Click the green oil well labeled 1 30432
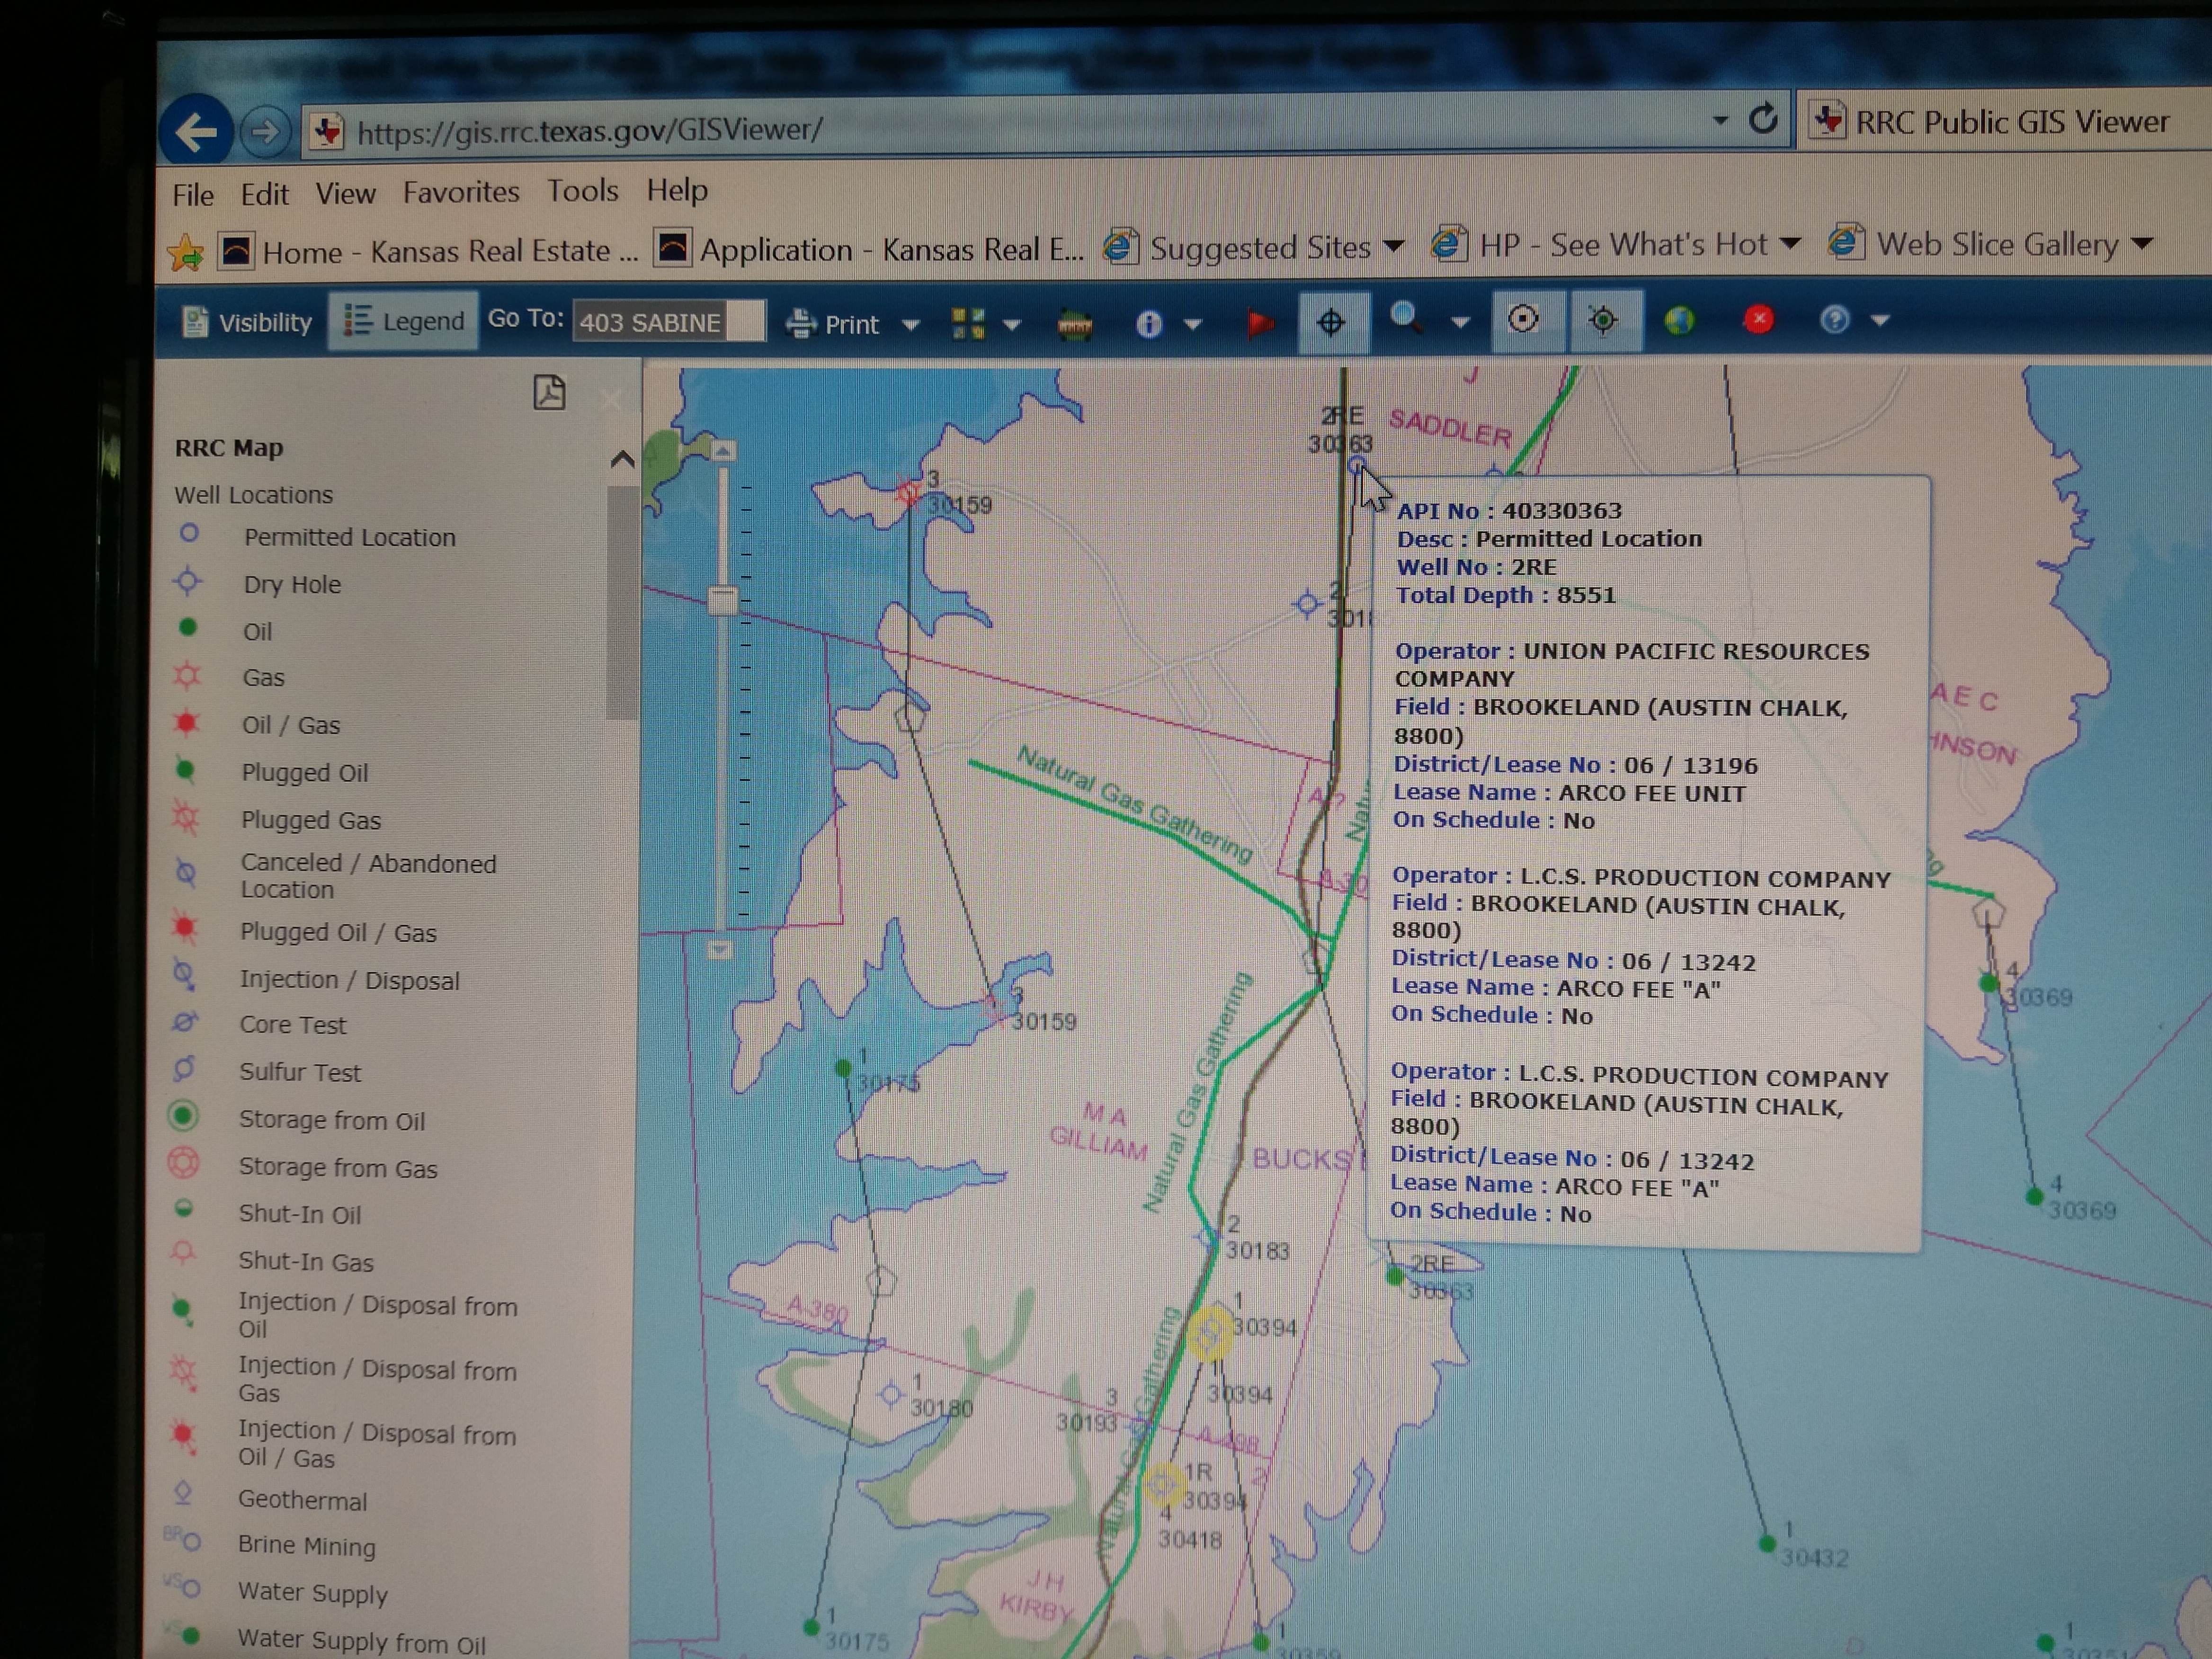This screenshot has width=2212, height=1659. point(1767,1544)
